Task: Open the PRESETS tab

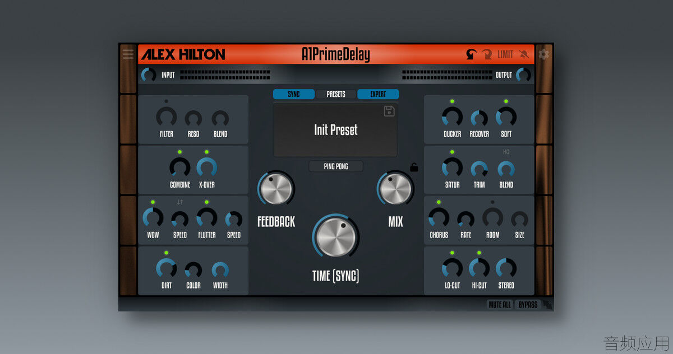Action: point(336,94)
